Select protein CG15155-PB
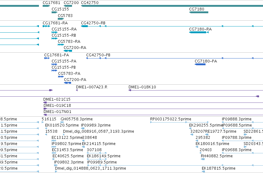This screenshot has height=173, width=263. click(x=54, y=70)
